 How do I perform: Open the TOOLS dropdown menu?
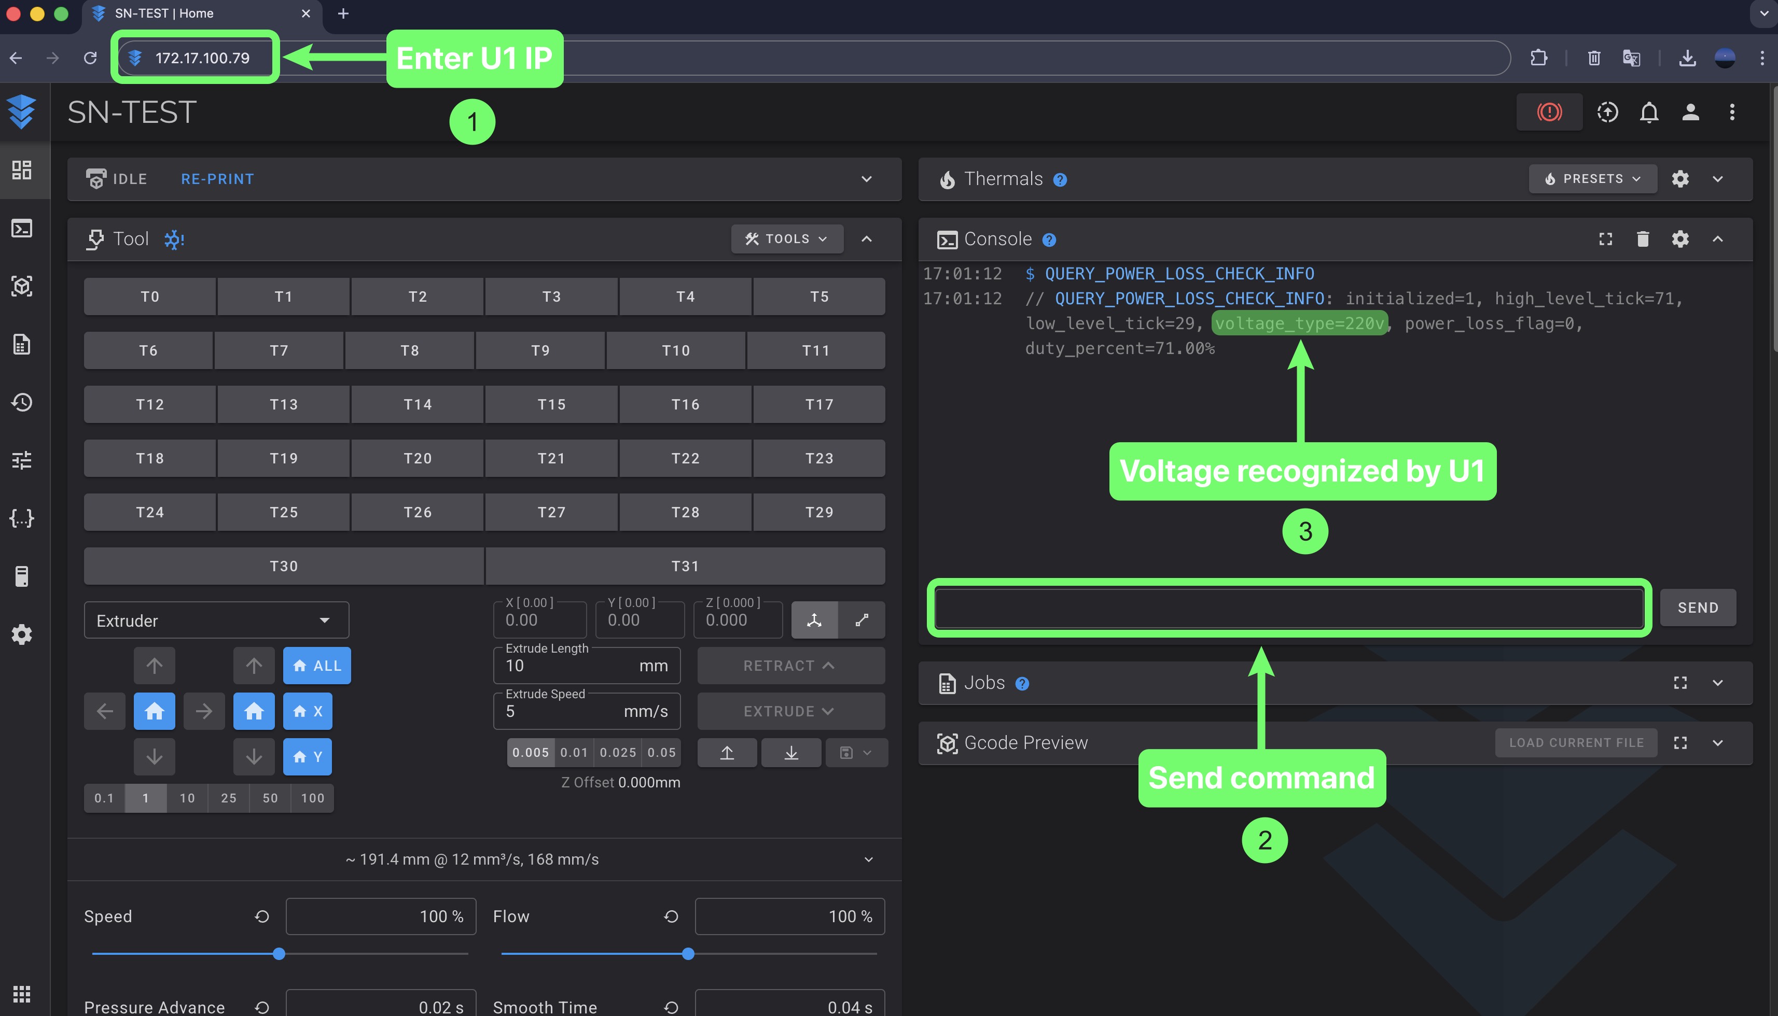click(x=787, y=238)
